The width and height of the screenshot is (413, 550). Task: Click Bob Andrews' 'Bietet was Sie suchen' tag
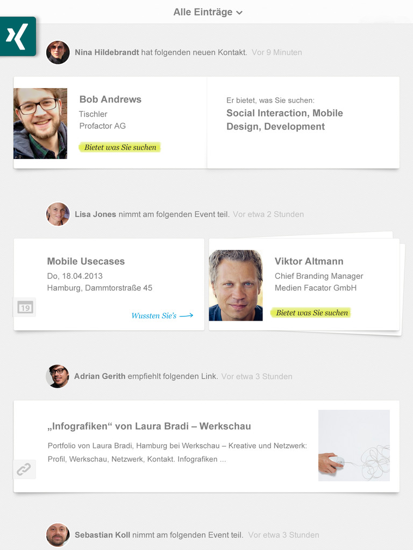(x=120, y=147)
